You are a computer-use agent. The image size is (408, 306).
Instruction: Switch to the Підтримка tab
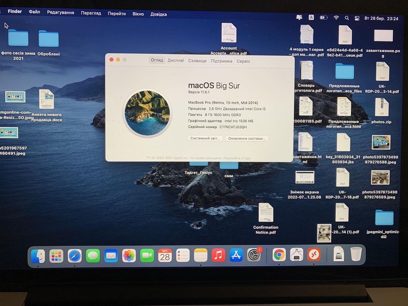(221, 61)
